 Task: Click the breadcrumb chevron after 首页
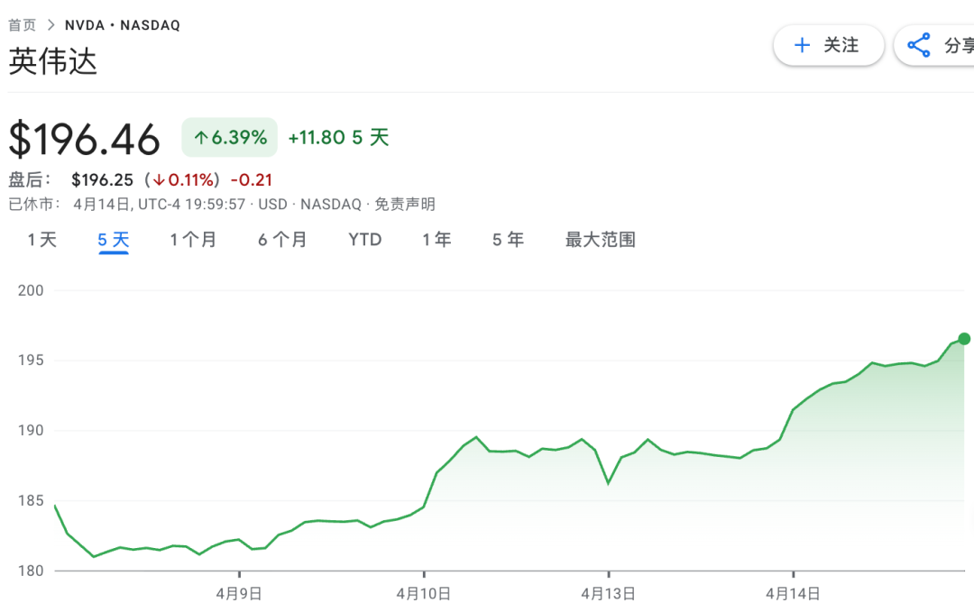pos(51,25)
